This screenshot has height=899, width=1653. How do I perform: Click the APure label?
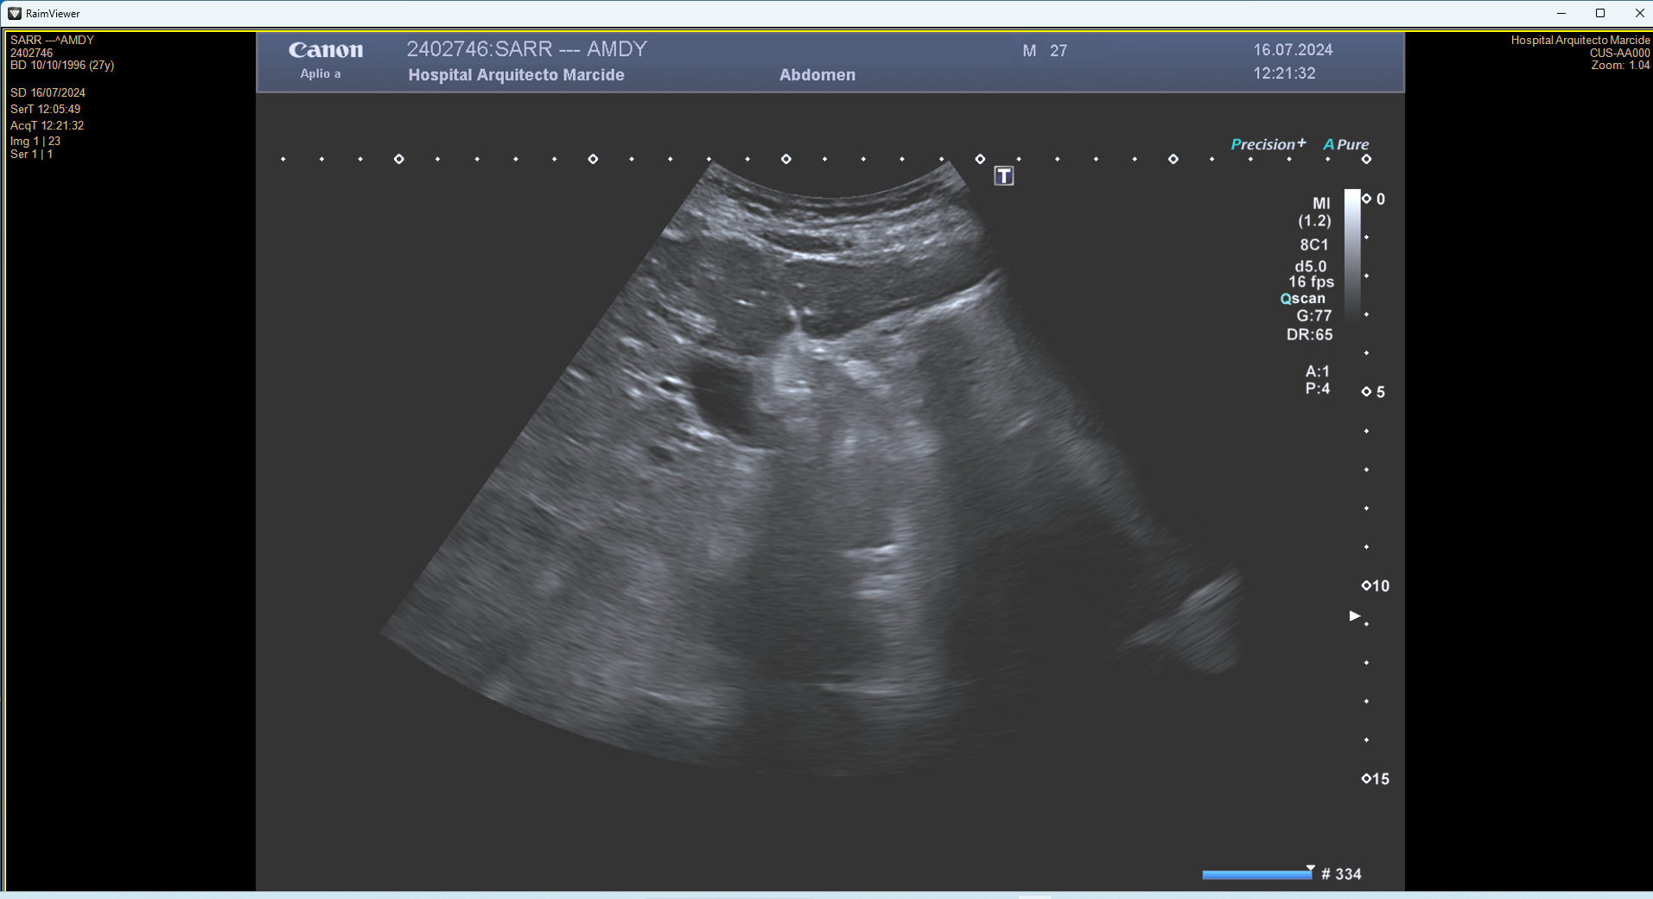[x=1346, y=144]
